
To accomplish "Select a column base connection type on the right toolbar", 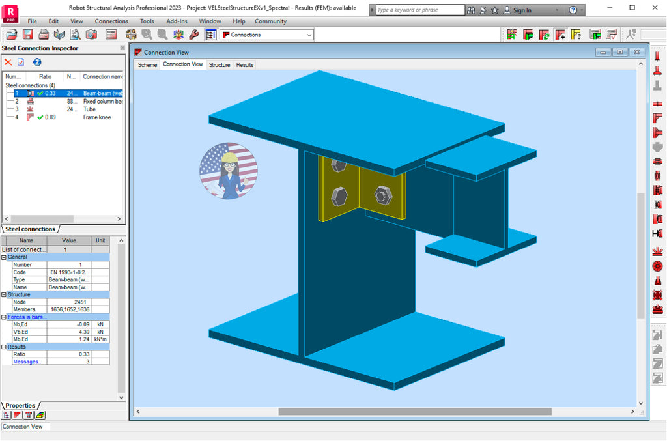I will tap(657, 72).
